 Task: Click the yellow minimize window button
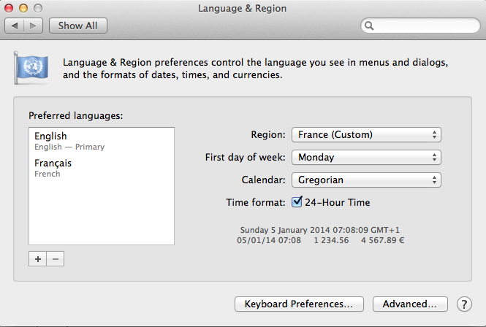coord(23,8)
